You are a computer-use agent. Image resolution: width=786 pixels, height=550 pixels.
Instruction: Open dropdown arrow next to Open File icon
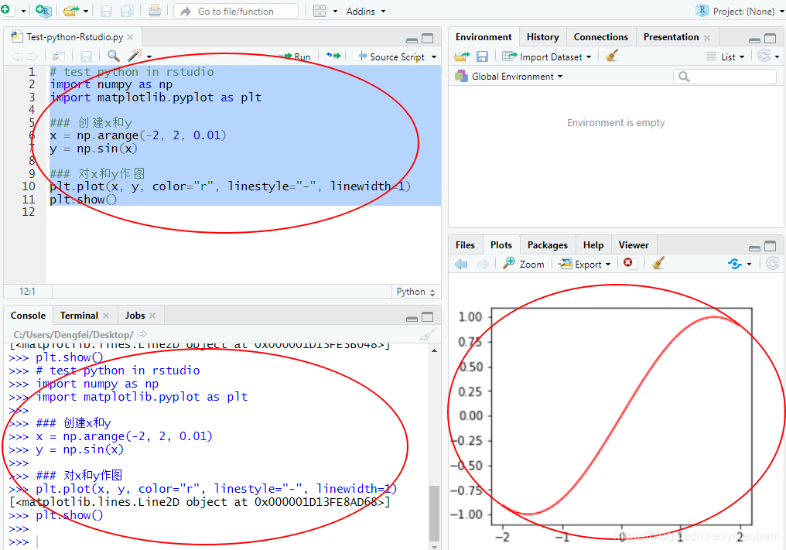click(x=86, y=11)
